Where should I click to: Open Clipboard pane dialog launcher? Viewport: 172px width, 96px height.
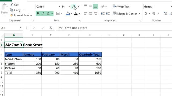click(33, 21)
